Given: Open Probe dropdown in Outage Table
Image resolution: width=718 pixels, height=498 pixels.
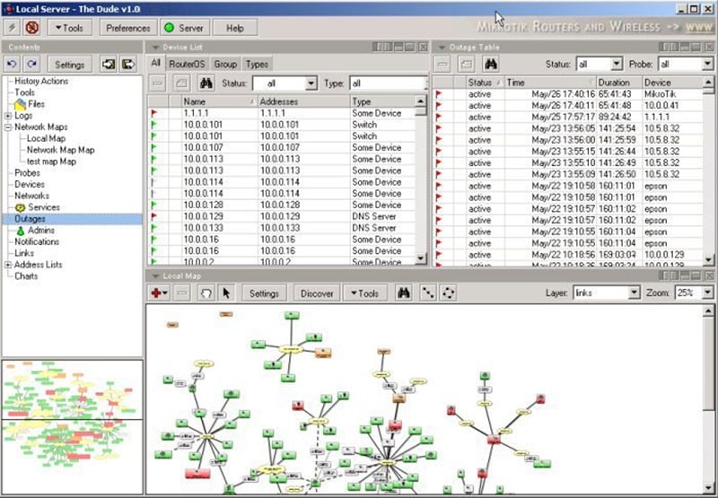Looking at the screenshot, I should point(707,65).
